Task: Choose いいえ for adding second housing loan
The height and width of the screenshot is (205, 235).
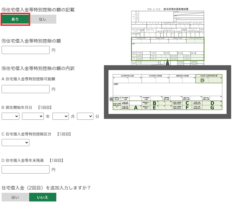Action: pyautogui.click(x=43, y=197)
